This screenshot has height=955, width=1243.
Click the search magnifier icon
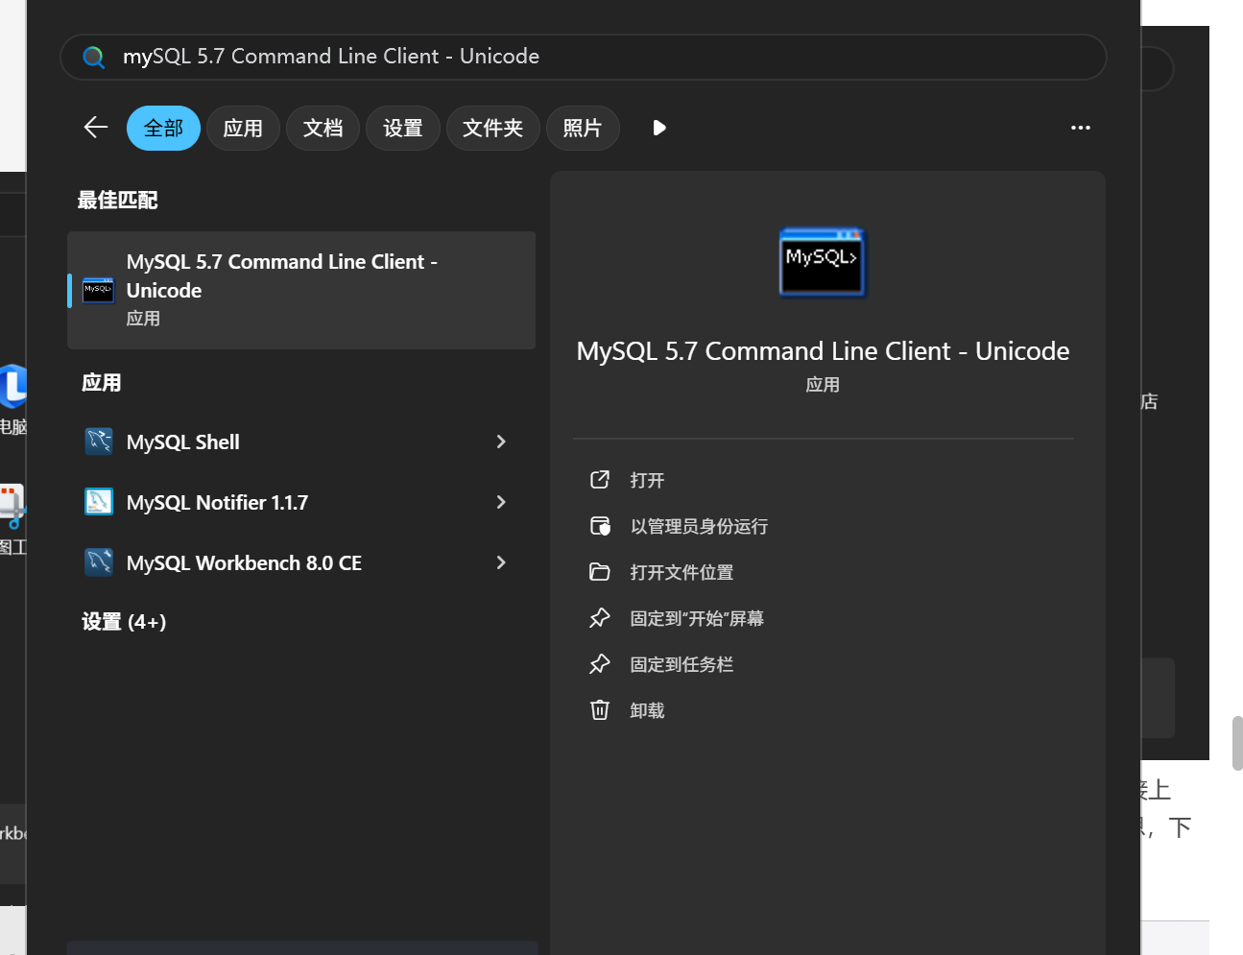pyautogui.click(x=94, y=57)
